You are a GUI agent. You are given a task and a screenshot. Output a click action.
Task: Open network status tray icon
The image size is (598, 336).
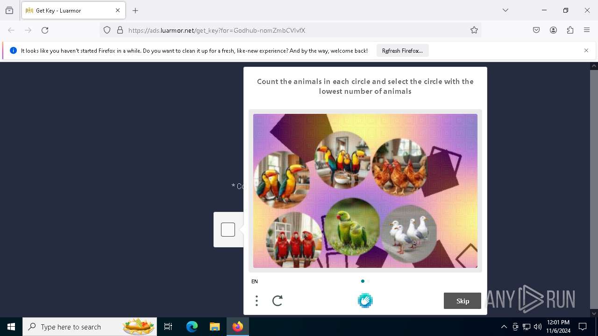(527, 327)
